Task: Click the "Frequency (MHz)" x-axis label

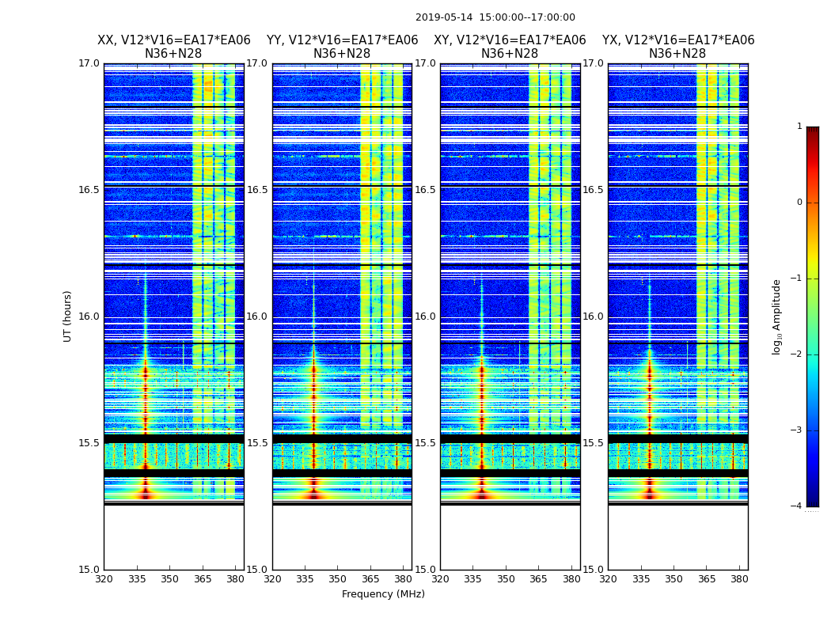Action: 383,594
